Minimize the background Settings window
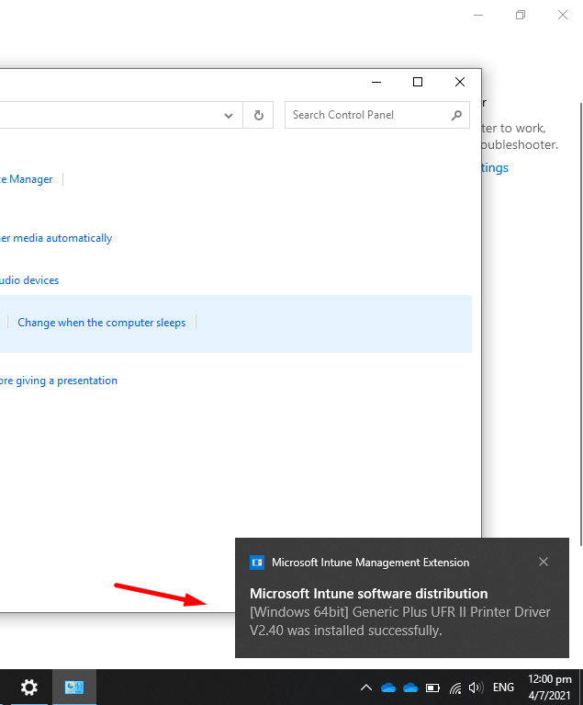 pyautogui.click(x=478, y=15)
